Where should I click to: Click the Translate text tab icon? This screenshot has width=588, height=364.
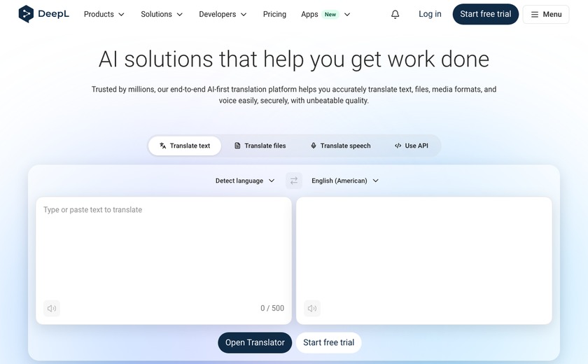(x=162, y=146)
